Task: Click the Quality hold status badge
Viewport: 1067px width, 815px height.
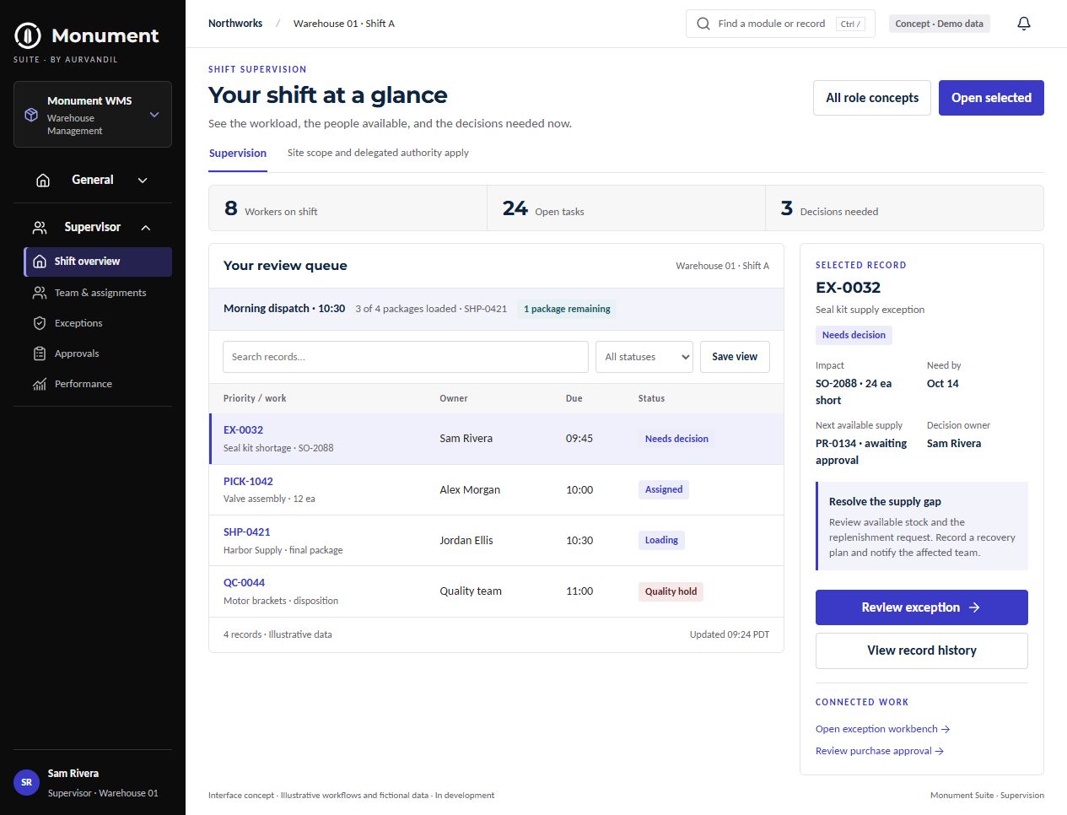Action: 671,591
